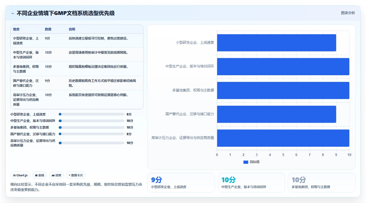This screenshot has height=203, width=366.
Task: Open the 10分 多基地集团 data card
Action: pyautogui.click(x=321, y=182)
